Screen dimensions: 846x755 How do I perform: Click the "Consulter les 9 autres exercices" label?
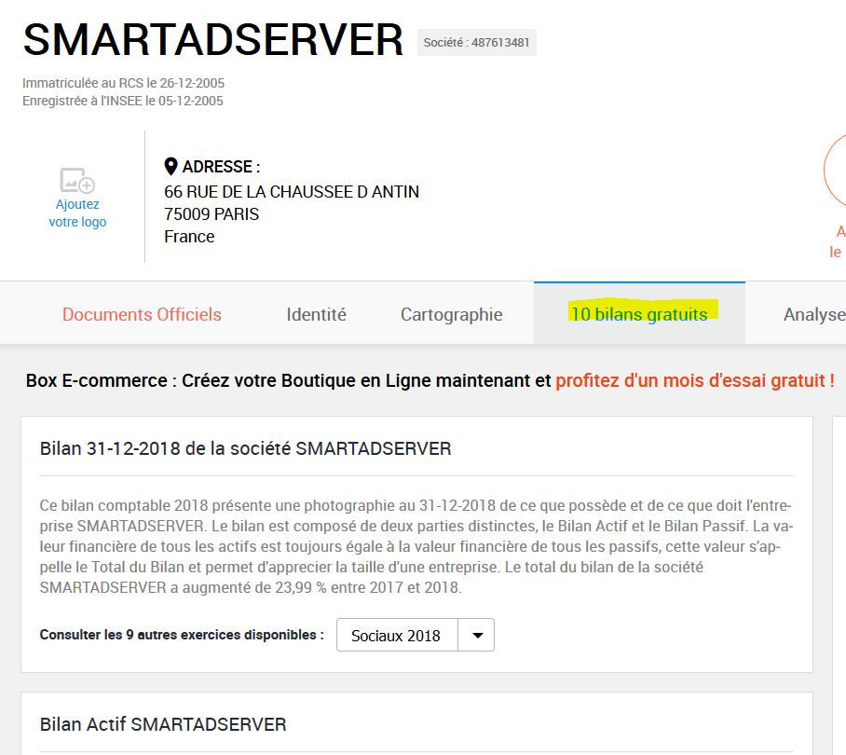click(x=182, y=635)
